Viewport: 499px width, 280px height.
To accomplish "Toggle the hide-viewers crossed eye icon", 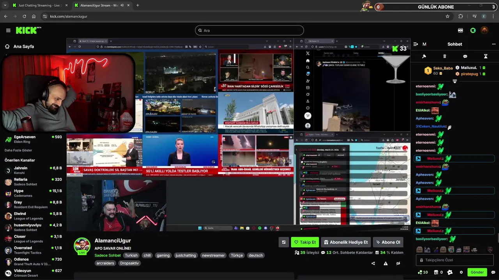I will pyautogui.click(x=398, y=263).
